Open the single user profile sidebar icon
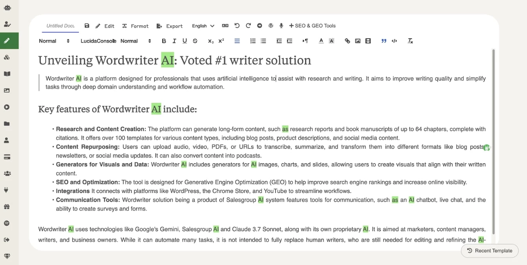527x265 pixels. coord(7,140)
